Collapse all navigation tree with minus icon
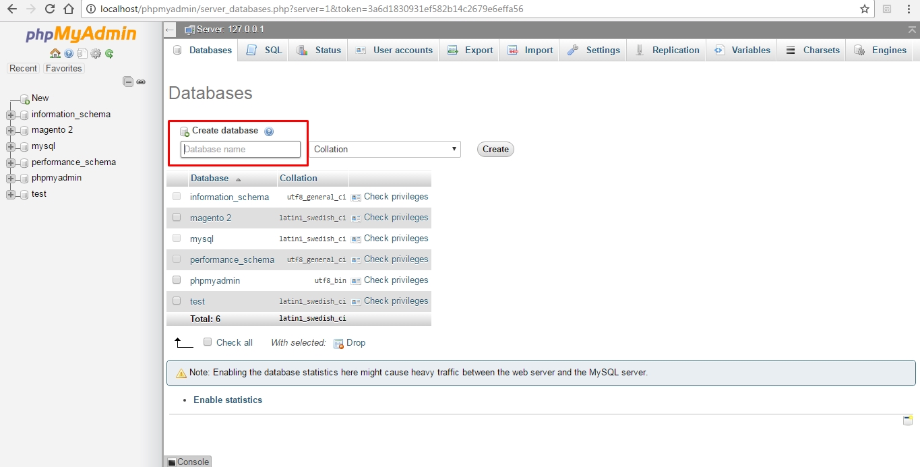Screen dimensions: 920x467 coord(128,82)
